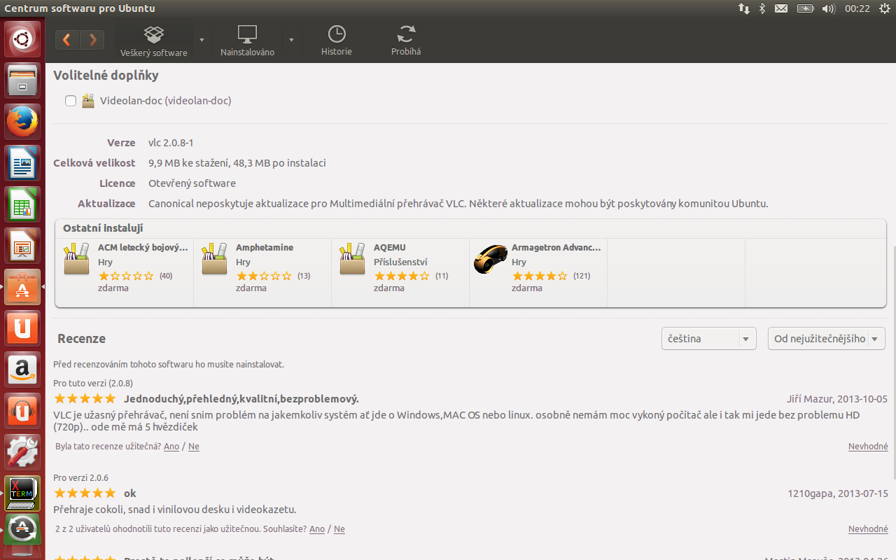Open XTerm from launcher
Viewport: 896px width, 560px height.
[22, 493]
